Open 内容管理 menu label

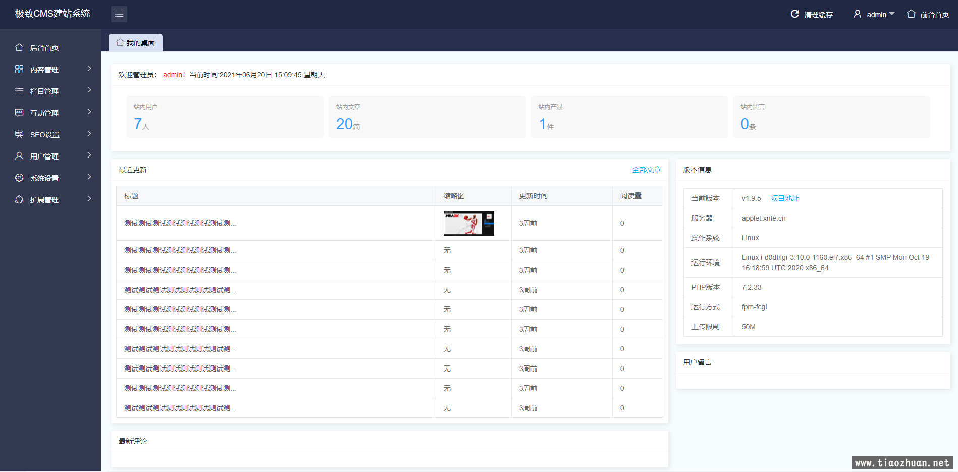click(x=44, y=70)
